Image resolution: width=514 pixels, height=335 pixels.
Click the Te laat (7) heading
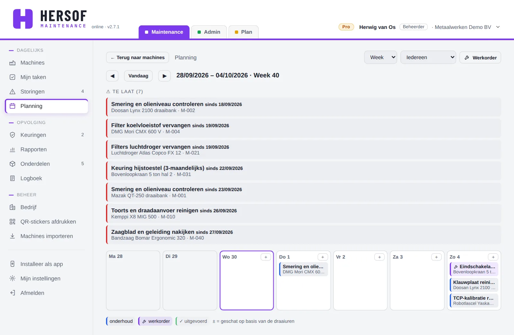(125, 92)
